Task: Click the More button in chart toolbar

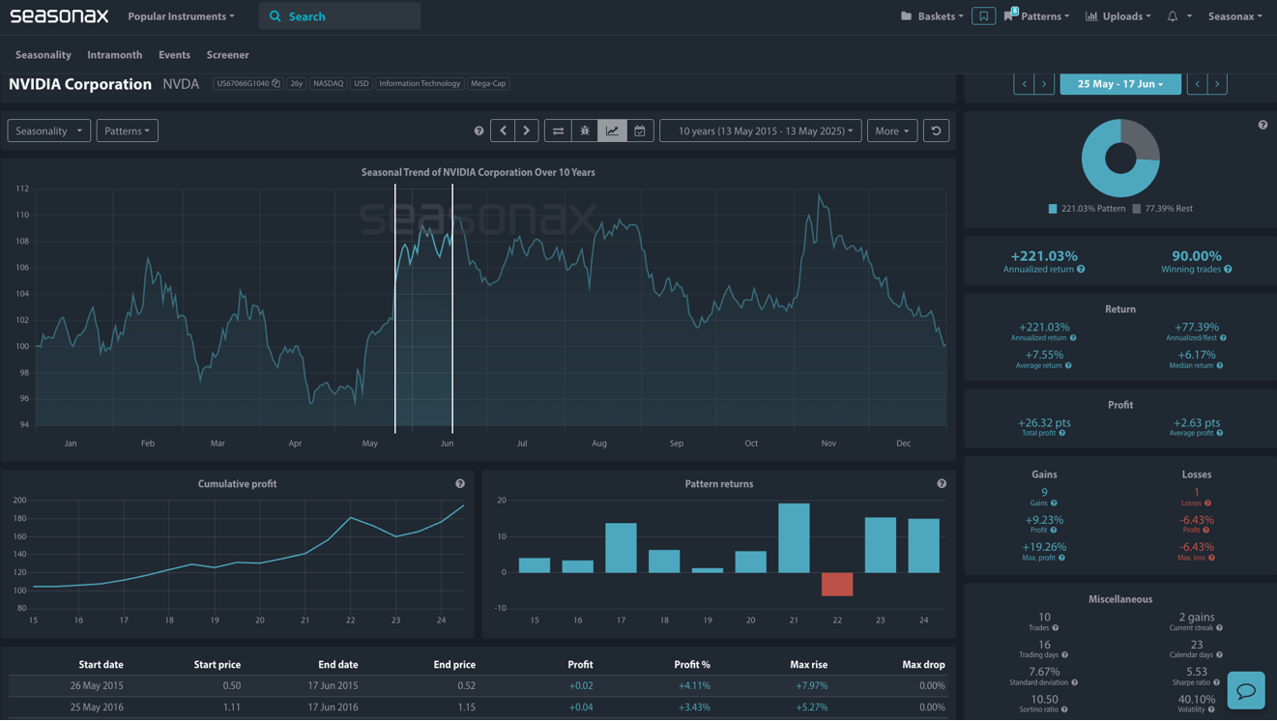Action: (891, 130)
